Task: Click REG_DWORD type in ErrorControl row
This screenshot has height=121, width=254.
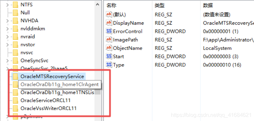Action: coord(170,31)
